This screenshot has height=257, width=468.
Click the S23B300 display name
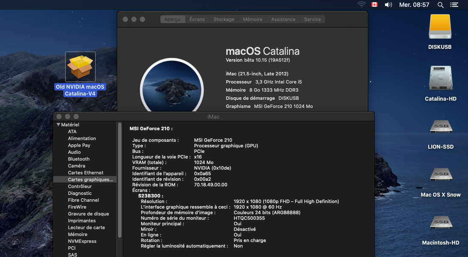(151, 196)
